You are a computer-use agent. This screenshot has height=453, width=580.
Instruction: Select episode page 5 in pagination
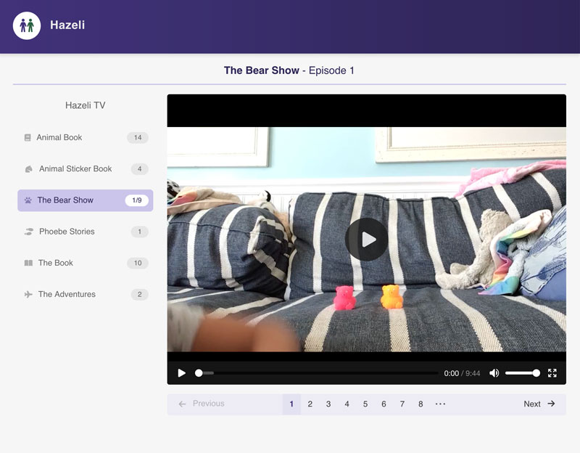365,404
